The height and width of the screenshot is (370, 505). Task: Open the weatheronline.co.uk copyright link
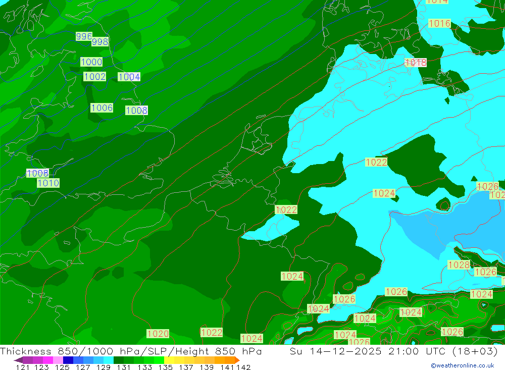pyautogui.click(x=463, y=365)
